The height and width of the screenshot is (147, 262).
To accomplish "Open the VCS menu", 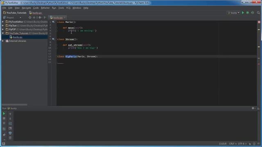I will click(68, 8).
